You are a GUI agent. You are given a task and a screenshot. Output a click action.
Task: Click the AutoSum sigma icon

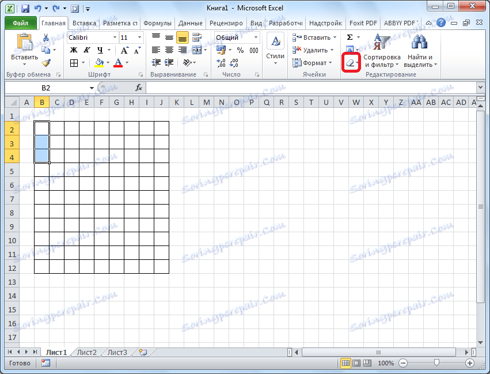pyautogui.click(x=350, y=37)
